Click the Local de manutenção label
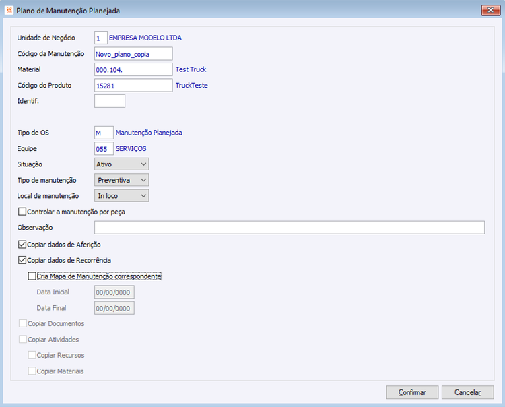 [48, 196]
